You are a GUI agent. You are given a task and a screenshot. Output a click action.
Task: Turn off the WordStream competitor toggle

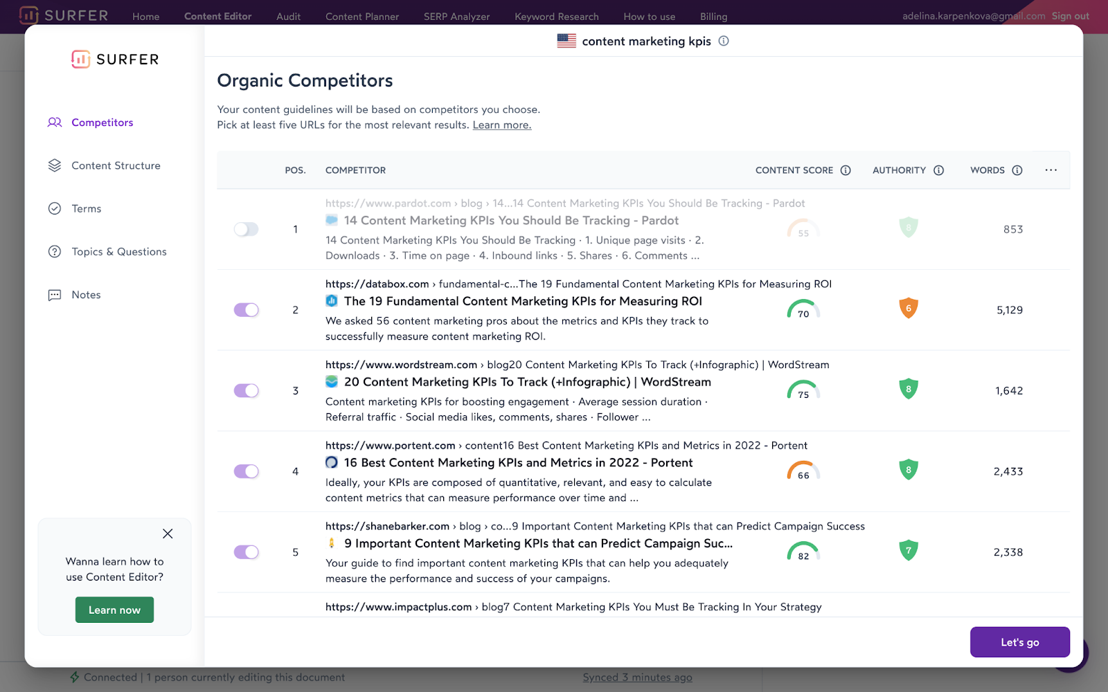(x=246, y=391)
